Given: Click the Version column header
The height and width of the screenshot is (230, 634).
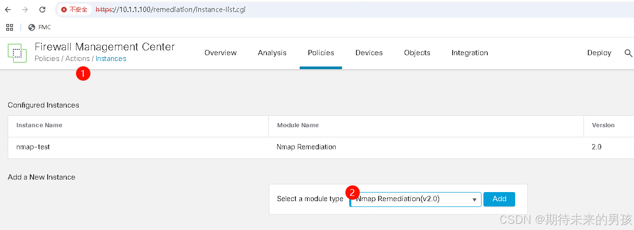Looking at the screenshot, I should (x=603, y=125).
